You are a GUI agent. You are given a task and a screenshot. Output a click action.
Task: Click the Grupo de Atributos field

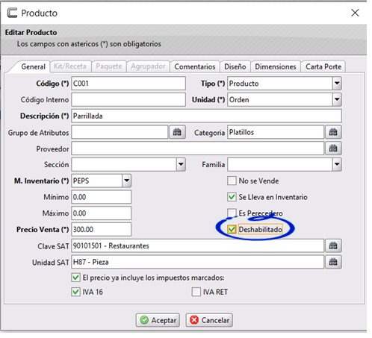click(x=120, y=132)
